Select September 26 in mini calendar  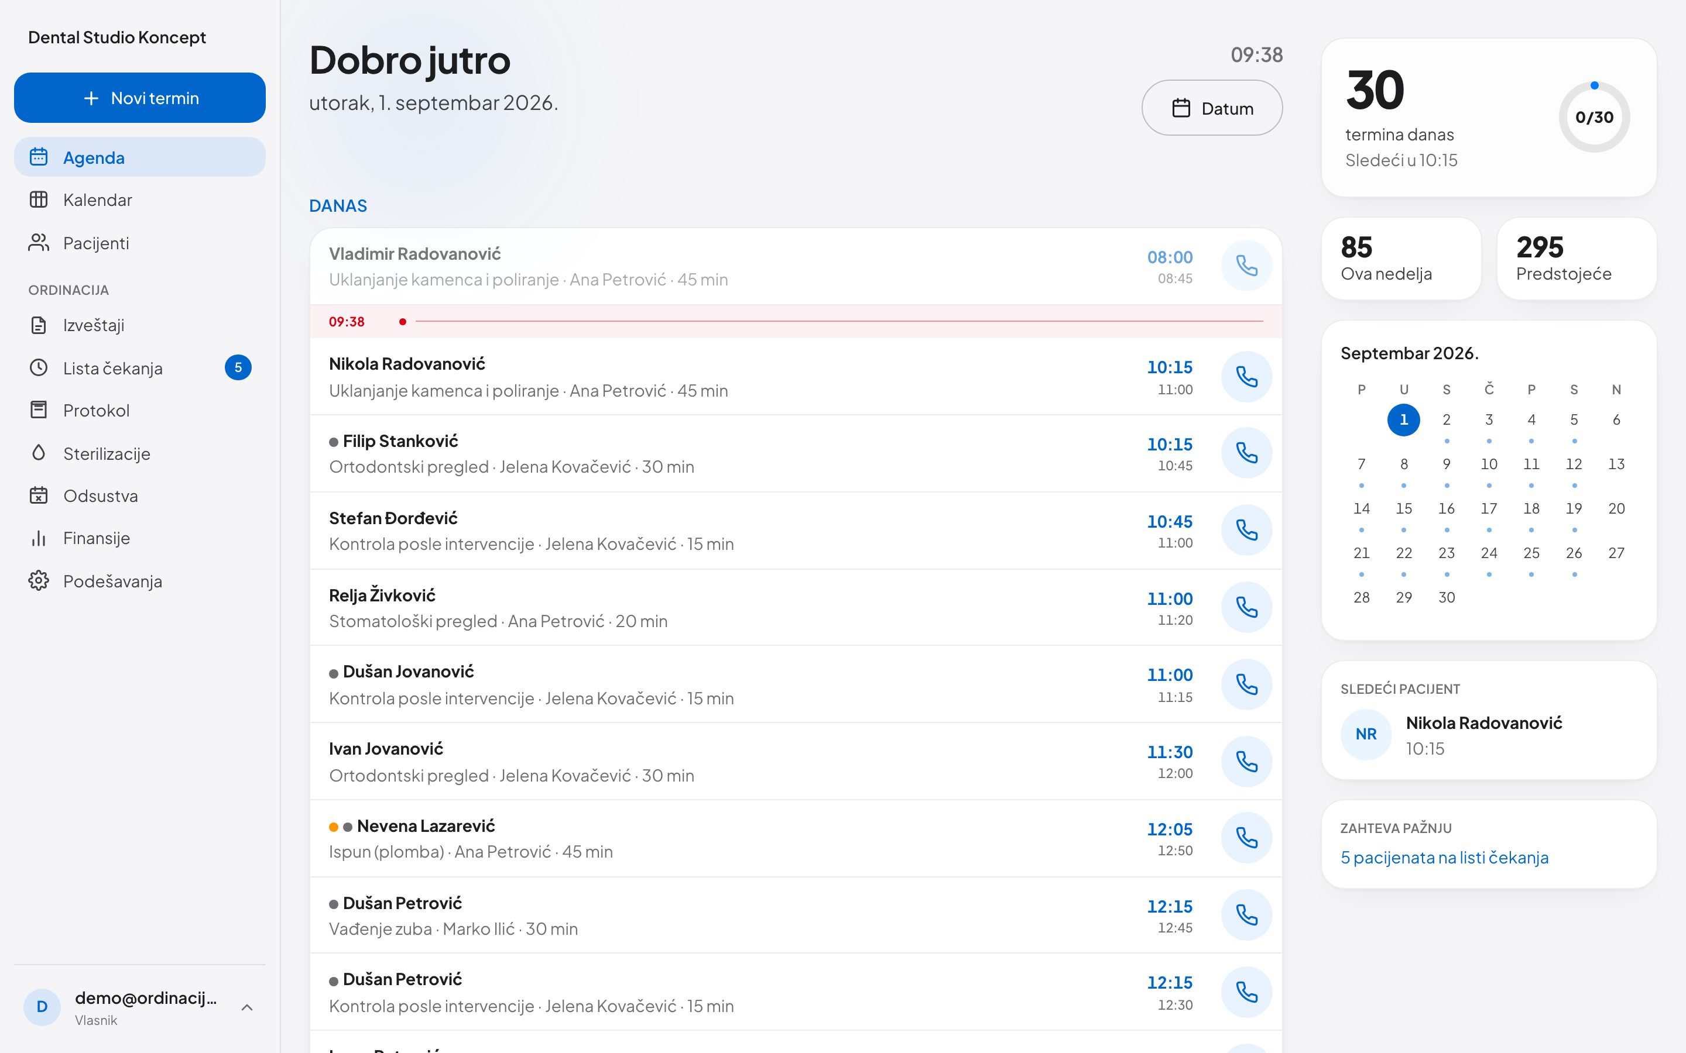coord(1574,553)
